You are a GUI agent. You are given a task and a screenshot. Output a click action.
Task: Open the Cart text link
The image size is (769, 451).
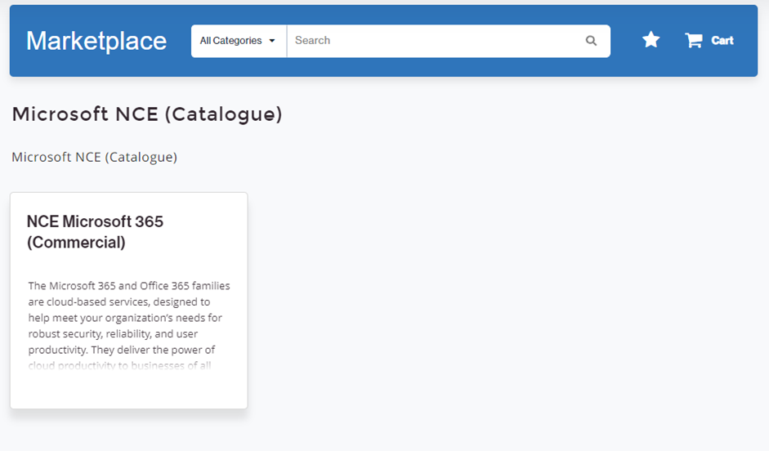pos(722,41)
